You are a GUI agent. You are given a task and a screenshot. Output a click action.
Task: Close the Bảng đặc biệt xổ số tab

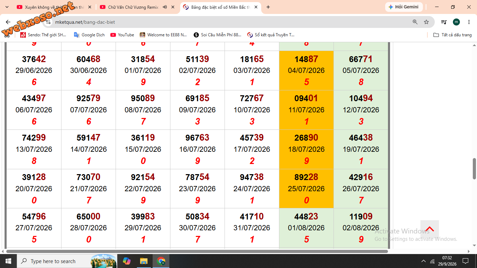point(256,7)
